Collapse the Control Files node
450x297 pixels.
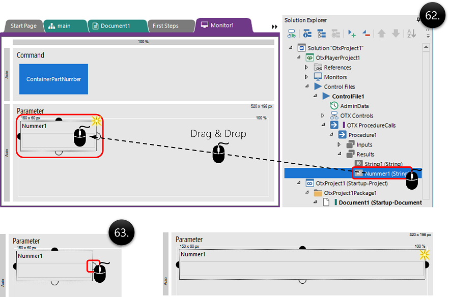click(306, 87)
